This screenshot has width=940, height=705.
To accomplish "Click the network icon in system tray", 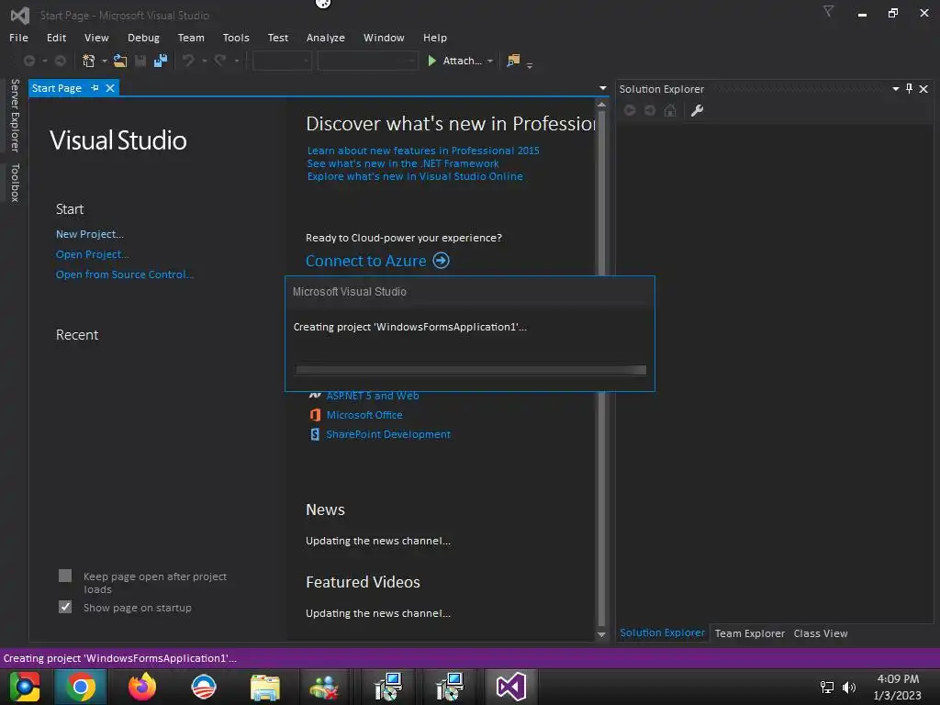I will coord(827,688).
